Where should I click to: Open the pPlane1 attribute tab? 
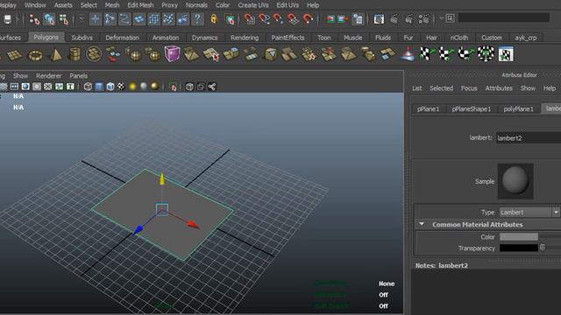(428, 108)
